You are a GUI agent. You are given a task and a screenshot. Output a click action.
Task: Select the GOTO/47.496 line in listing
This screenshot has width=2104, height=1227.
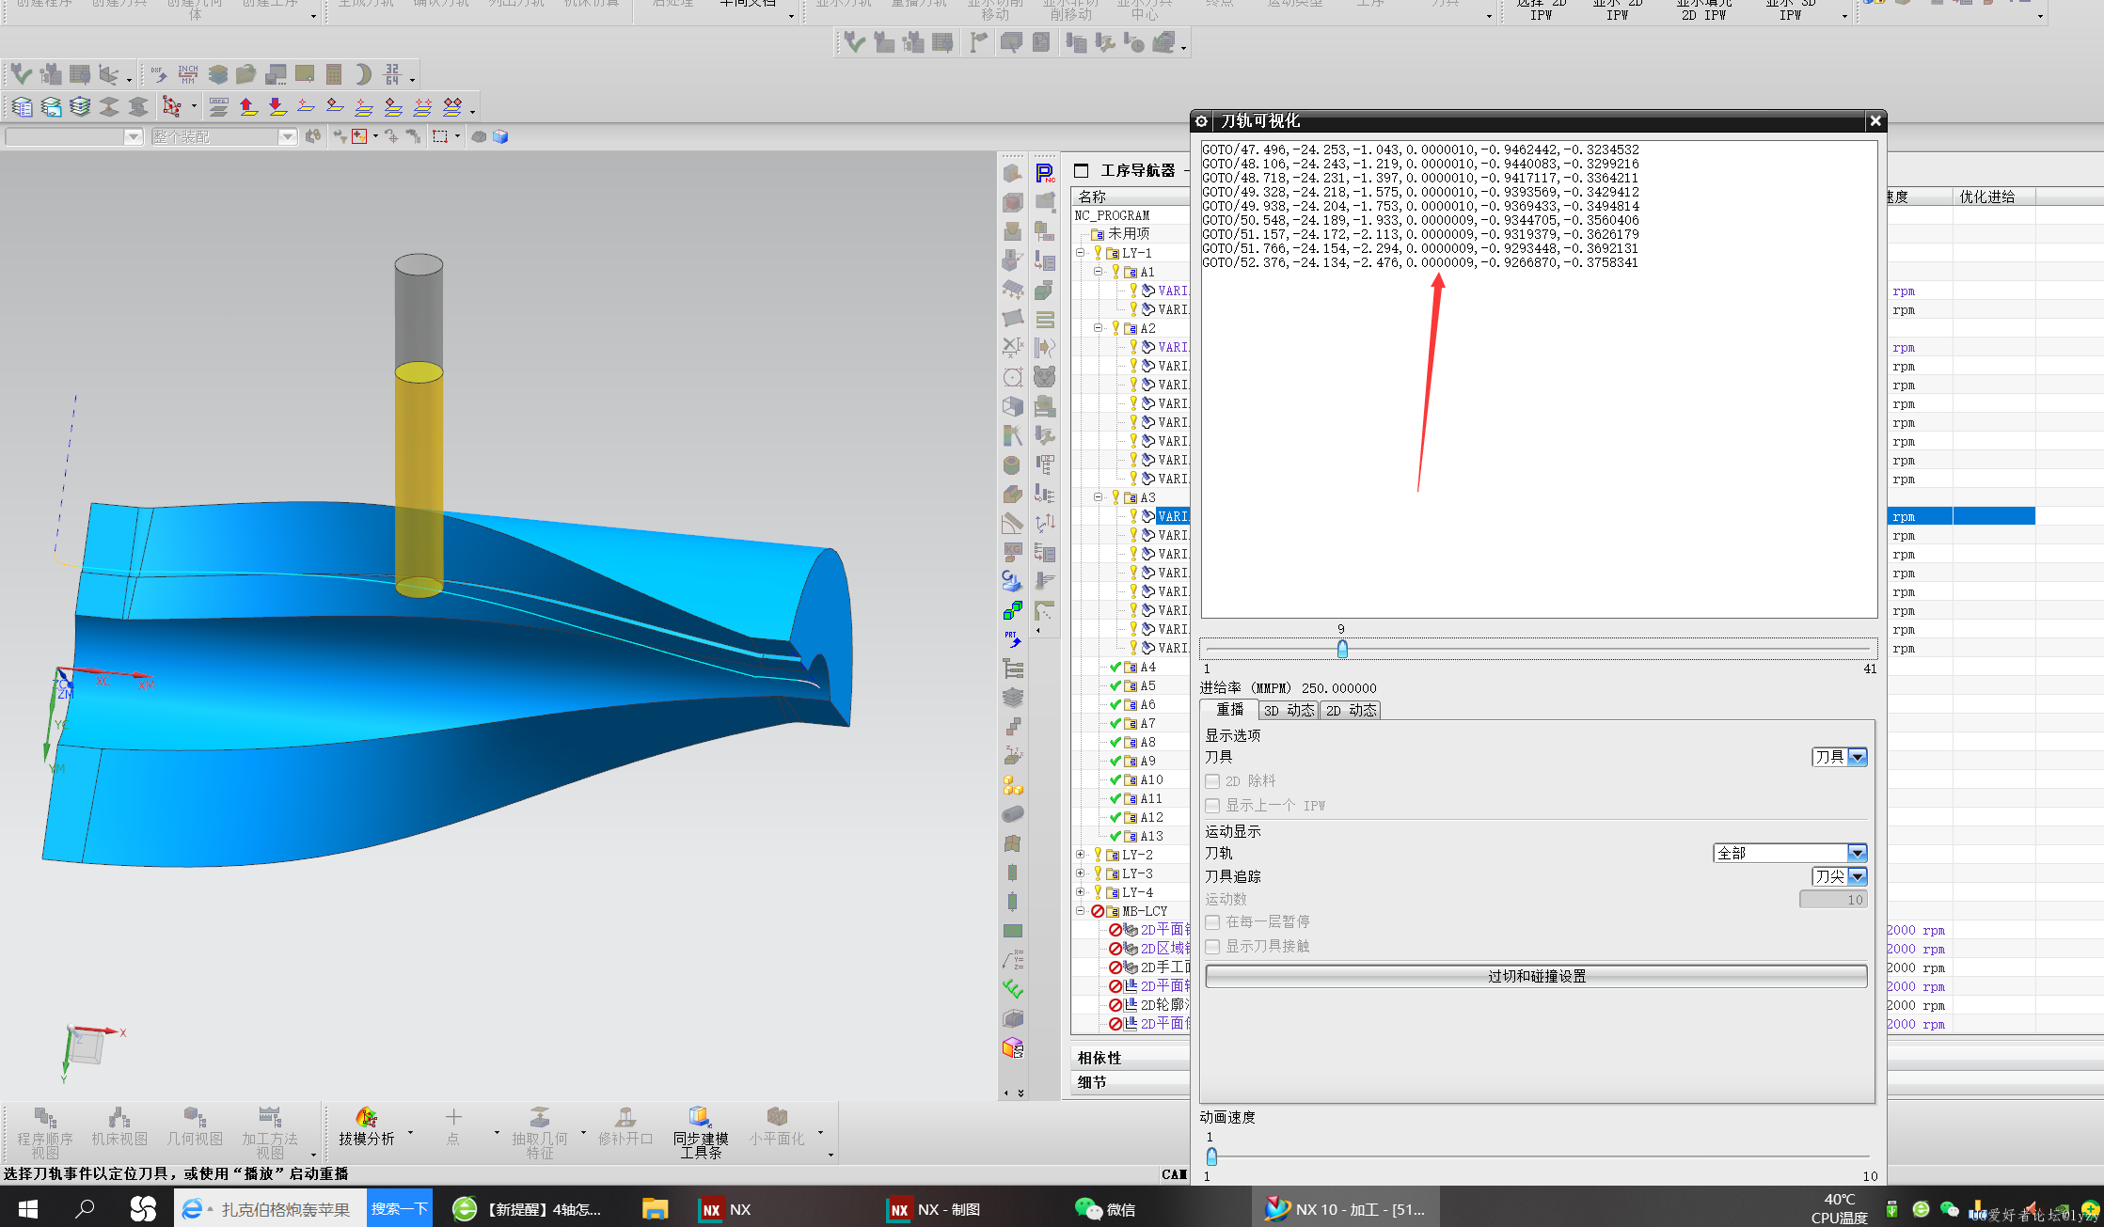click(1419, 149)
